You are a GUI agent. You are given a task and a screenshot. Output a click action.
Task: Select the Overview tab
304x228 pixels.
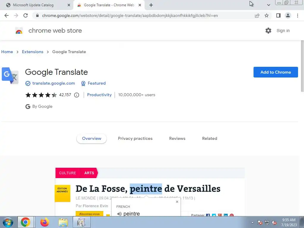pyautogui.click(x=91, y=138)
